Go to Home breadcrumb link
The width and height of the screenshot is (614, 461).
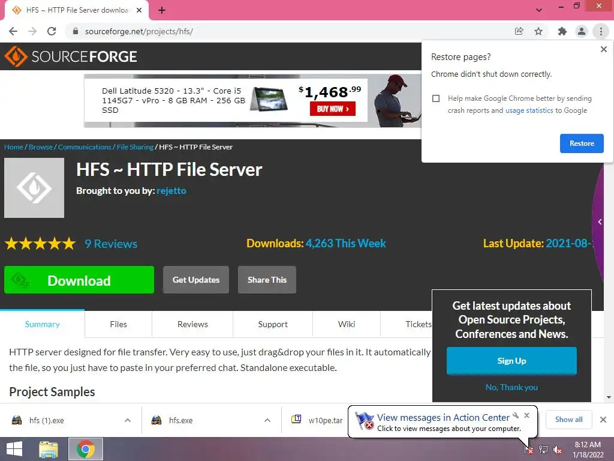point(14,147)
